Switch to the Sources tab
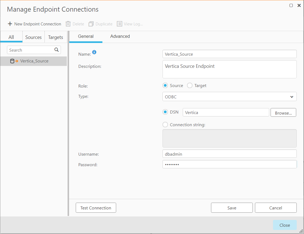The image size is (304, 234). click(33, 37)
